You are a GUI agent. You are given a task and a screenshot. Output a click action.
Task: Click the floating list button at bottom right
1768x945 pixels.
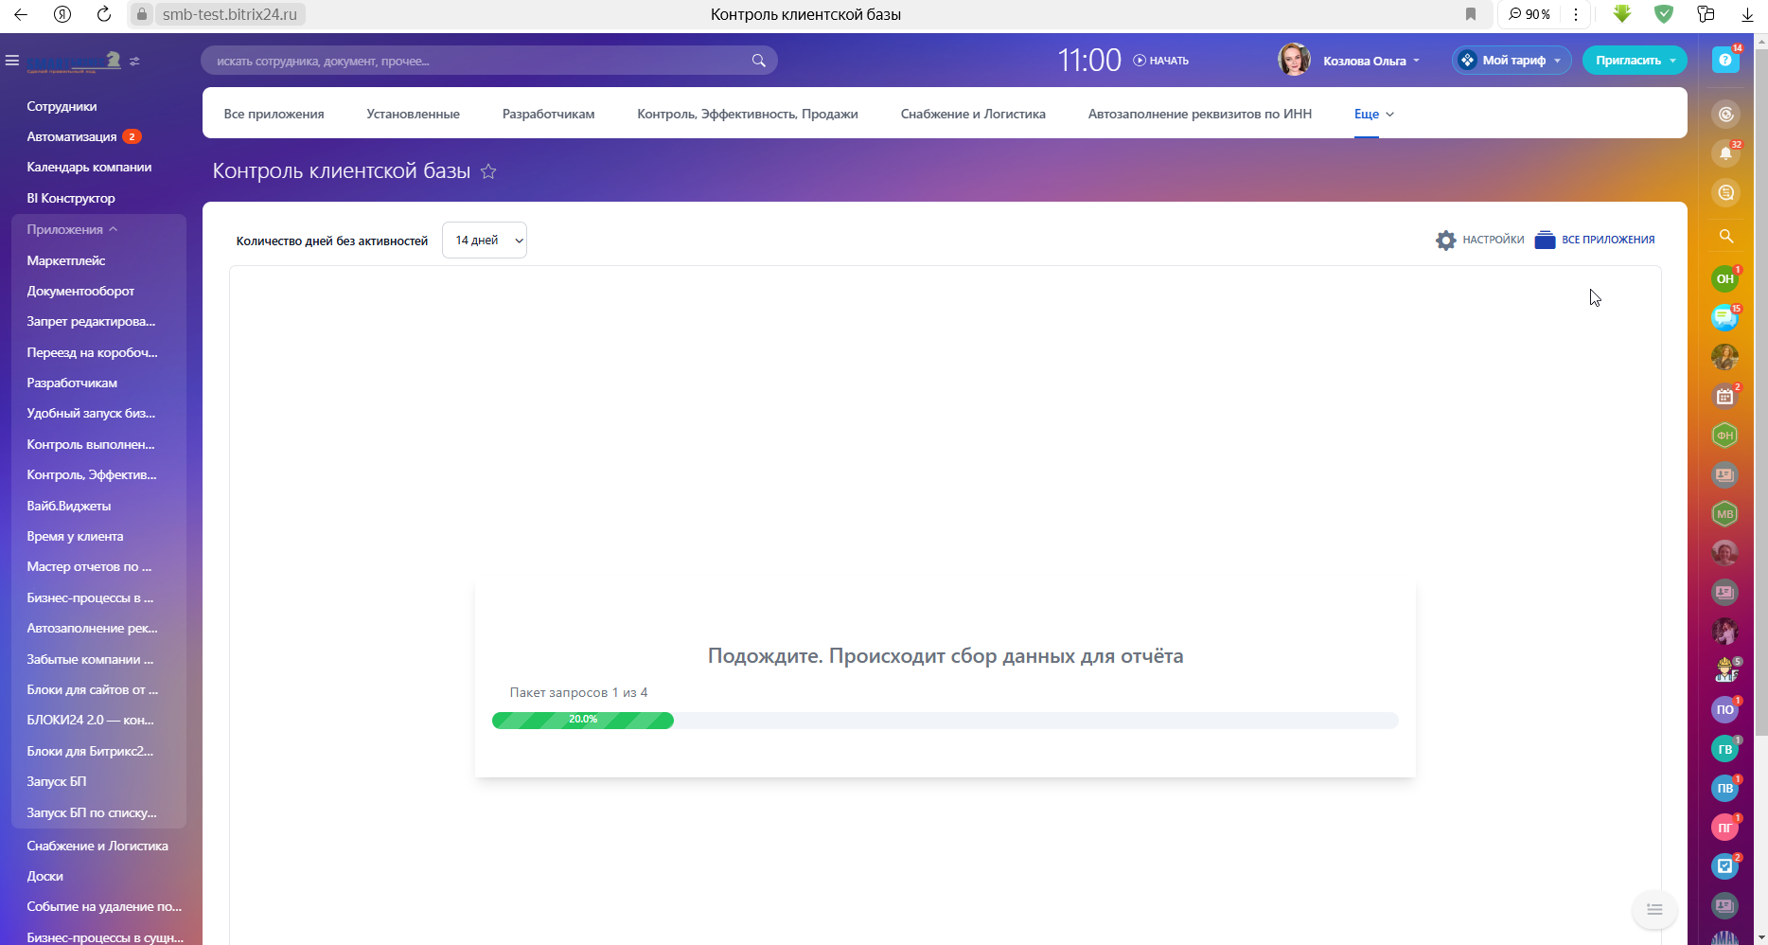pos(1654,909)
